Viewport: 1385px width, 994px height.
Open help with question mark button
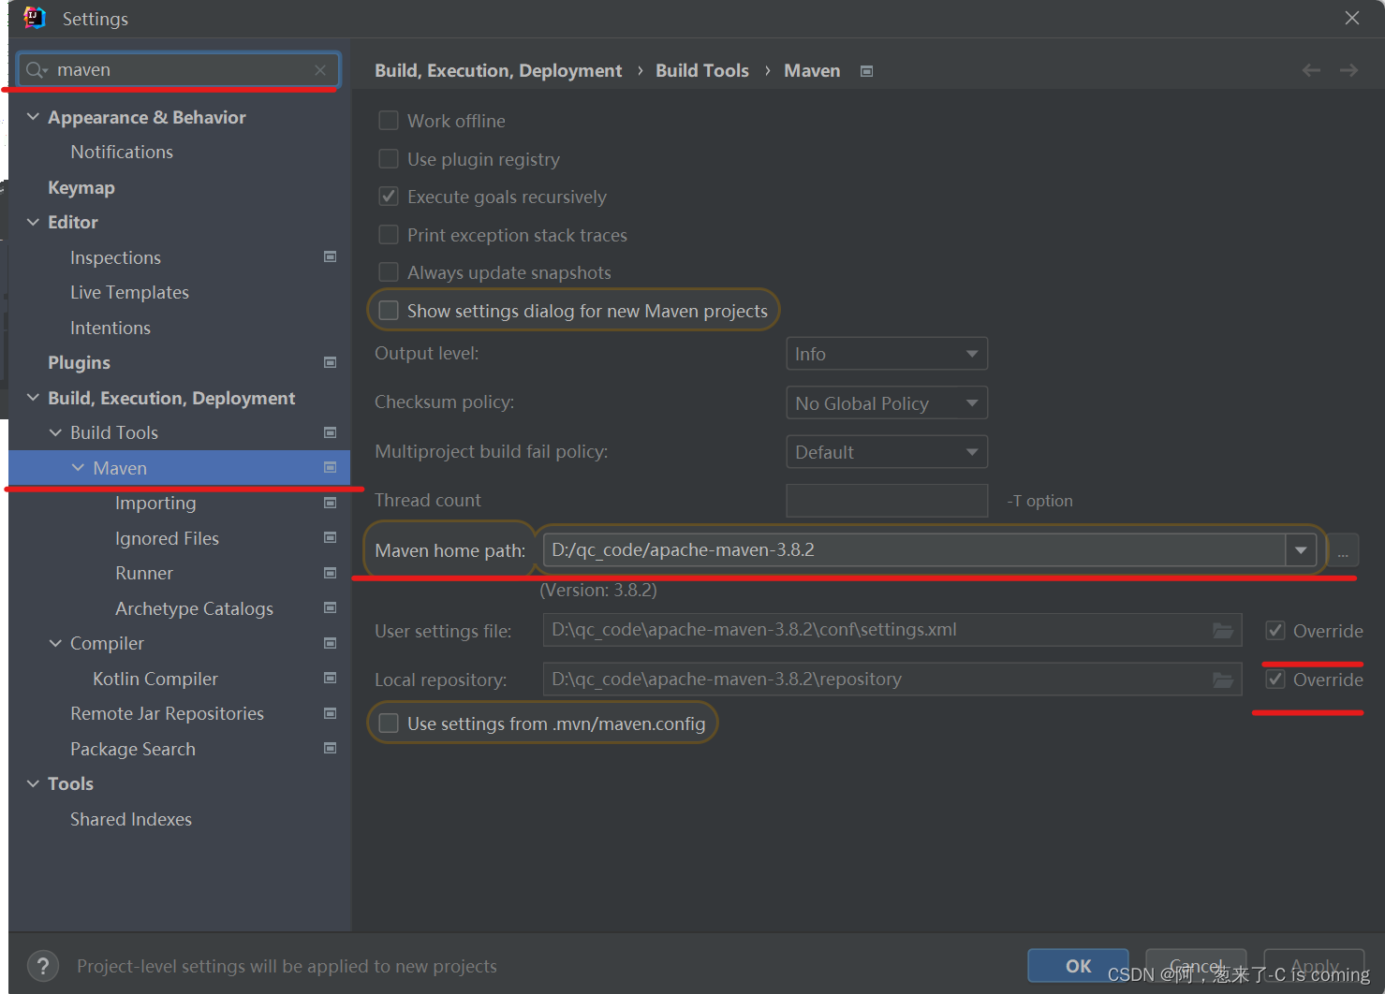pos(43,966)
